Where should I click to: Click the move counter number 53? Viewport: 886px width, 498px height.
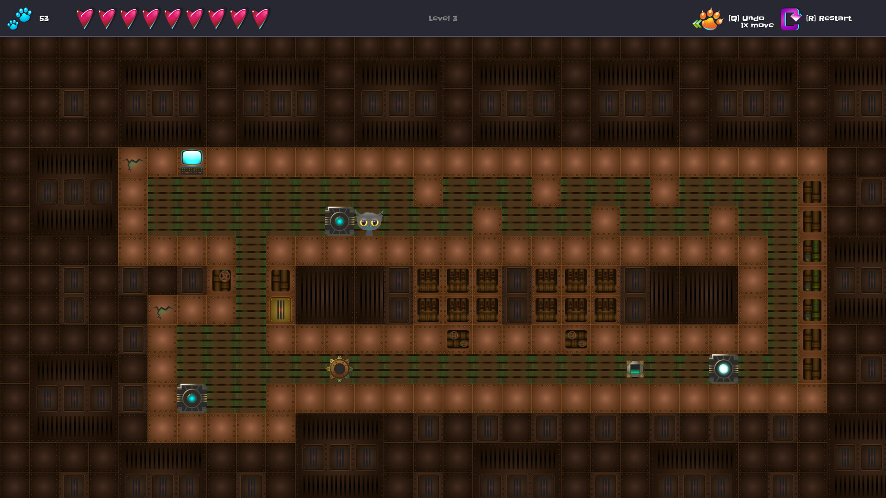point(44,19)
